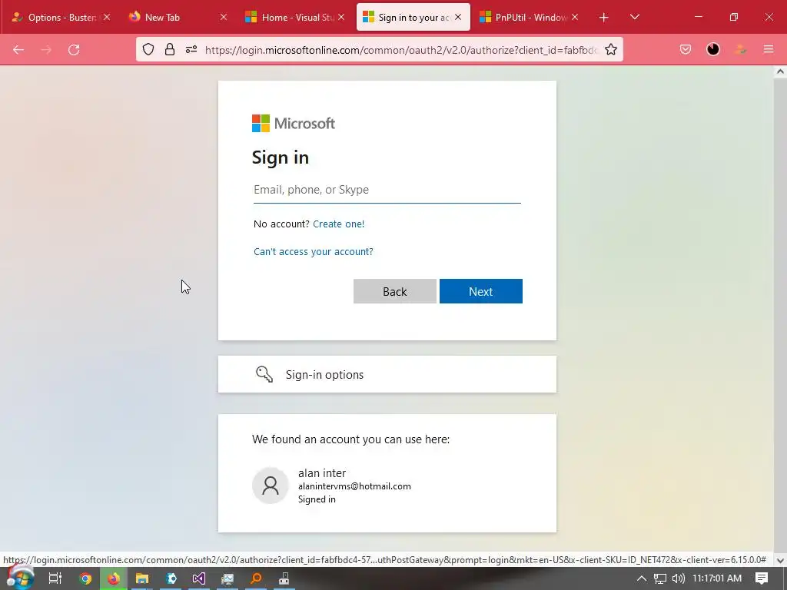Screen dimensions: 787x590
Task: Click the greyed Forward arrow
Action: (46, 50)
